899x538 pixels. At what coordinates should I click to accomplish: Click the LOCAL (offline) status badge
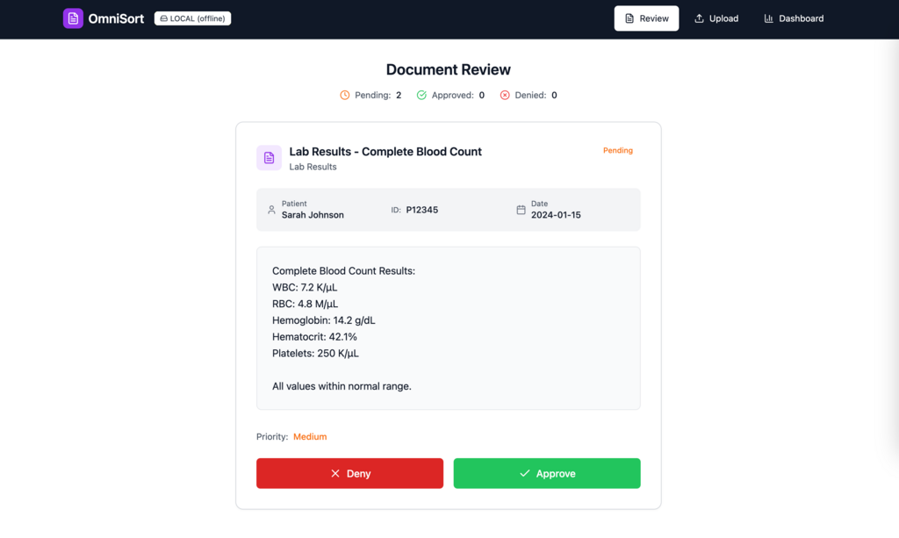(192, 18)
